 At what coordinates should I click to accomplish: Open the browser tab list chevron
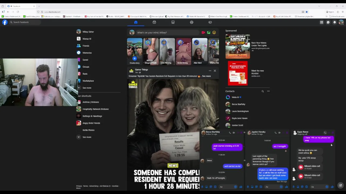click(319, 6)
